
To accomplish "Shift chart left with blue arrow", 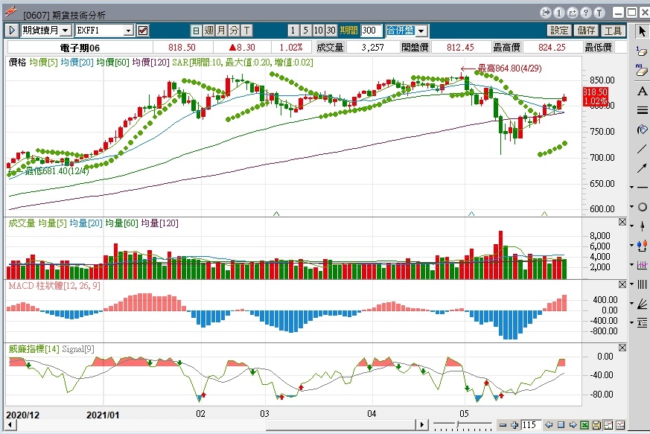I will [549, 424].
